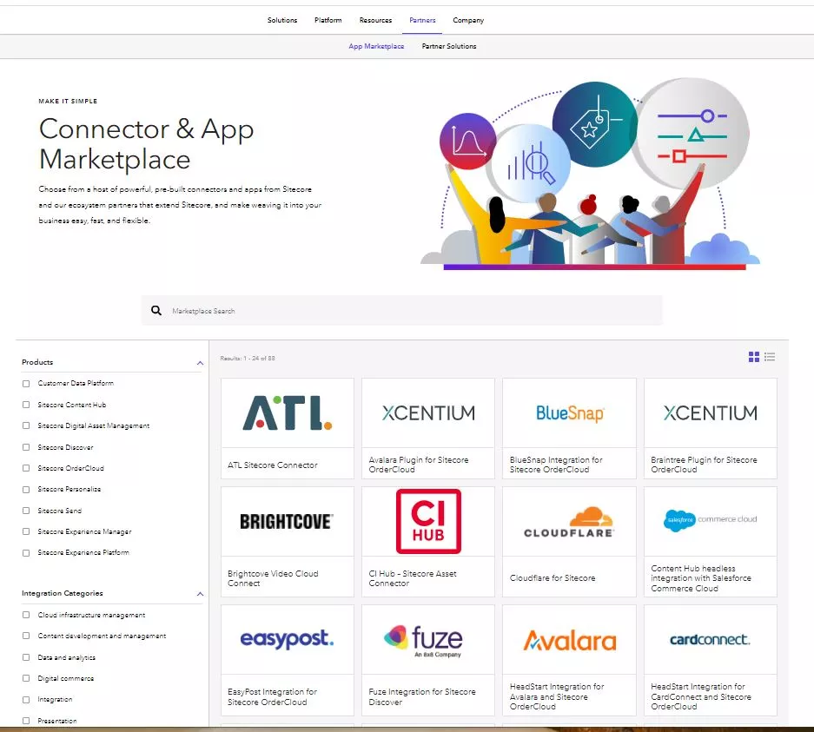The width and height of the screenshot is (814, 732).
Task: Switch to list view icon
Action: (x=769, y=356)
